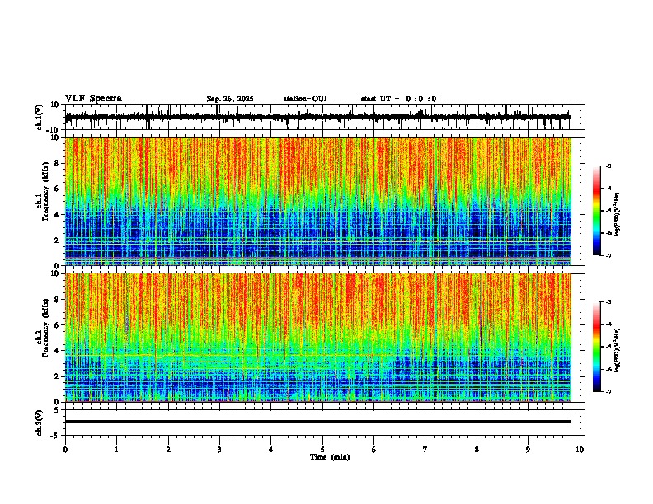Click the ch.3(V) axis label
The height and width of the screenshot is (504, 653).
[x=40, y=423]
